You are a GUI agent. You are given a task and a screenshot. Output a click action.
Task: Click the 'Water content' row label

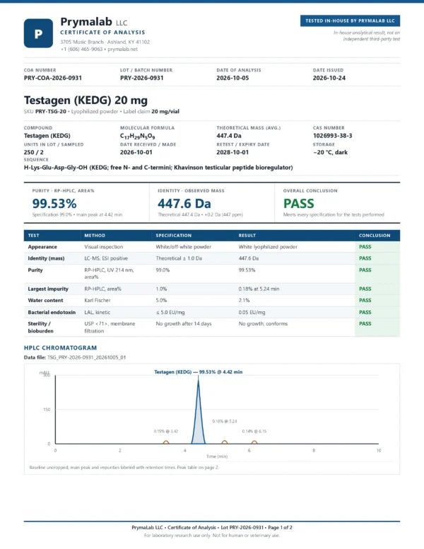click(45, 301)
